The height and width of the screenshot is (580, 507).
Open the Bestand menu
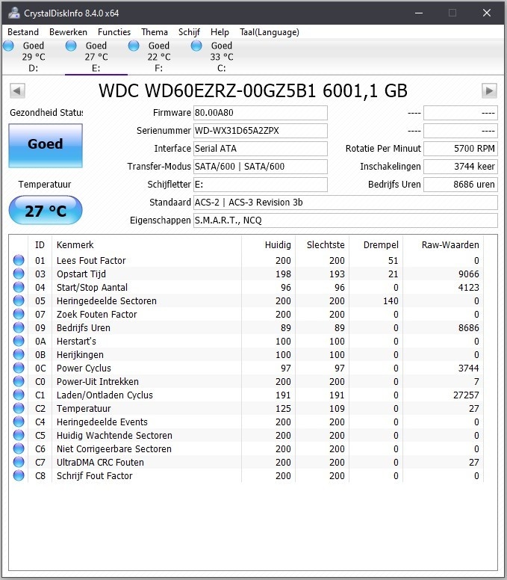23,32
